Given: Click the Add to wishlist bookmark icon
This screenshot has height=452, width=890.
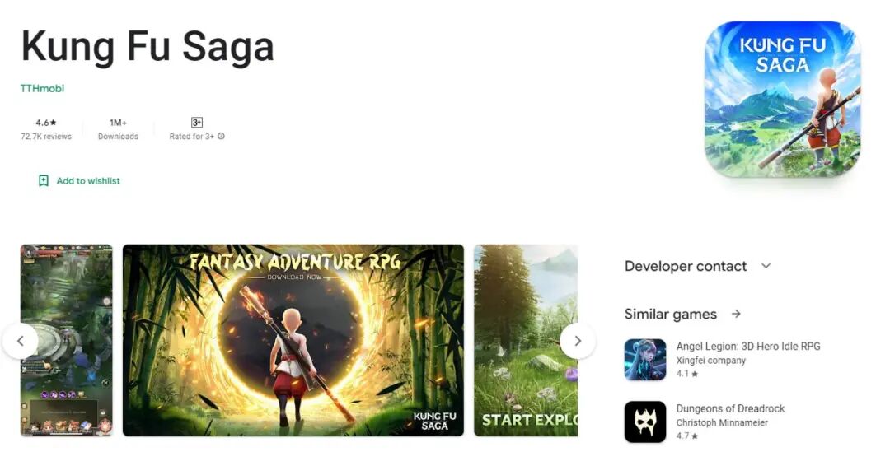Looking at the screenshot, I should (43, 181).
